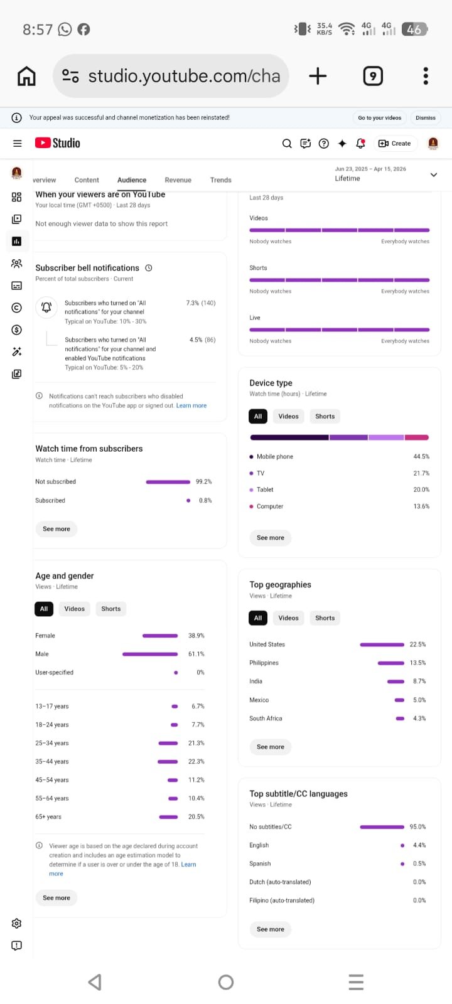Open the Community people icon in sidebar

click(17, 264)
